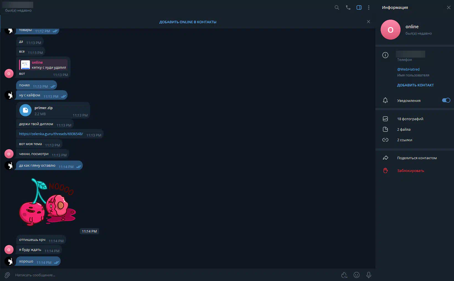Attach a file using the paperclip icon
The height and width of the screenshot is (281, 454).
7,275
